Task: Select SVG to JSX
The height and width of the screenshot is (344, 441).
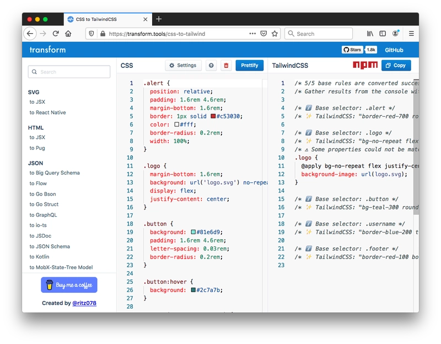Action: click(x=37, y=102)
